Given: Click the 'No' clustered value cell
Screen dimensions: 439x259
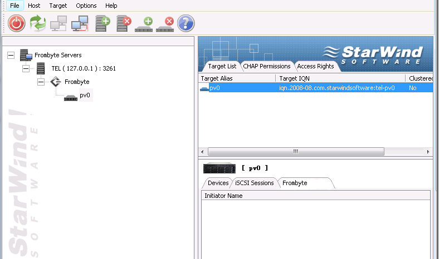Looking at the screenshot, I should [x=413, y=88].
